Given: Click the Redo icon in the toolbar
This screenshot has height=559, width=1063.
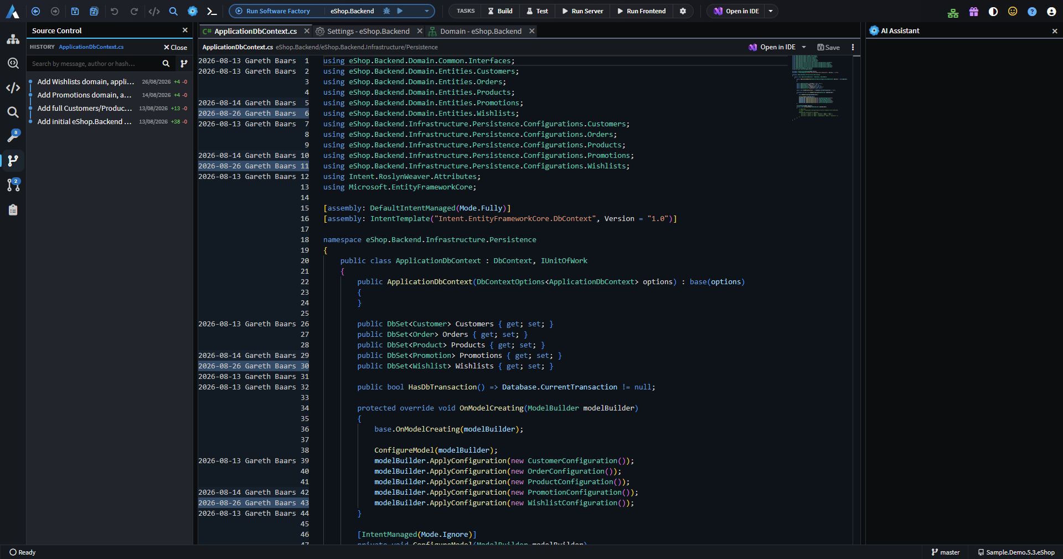Looking at the screenshot, I should (134, 11).
